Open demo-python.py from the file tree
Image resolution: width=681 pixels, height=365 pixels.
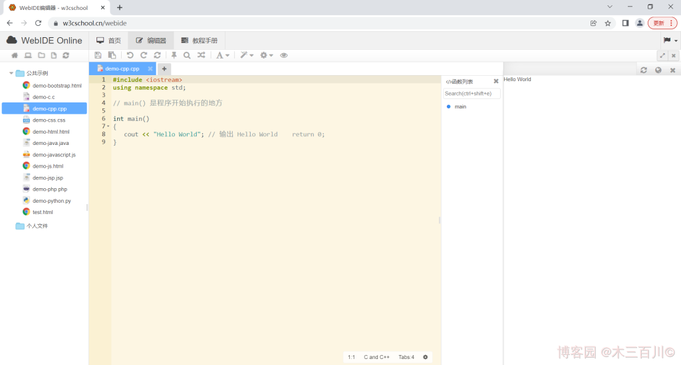[x=51, y=200]
